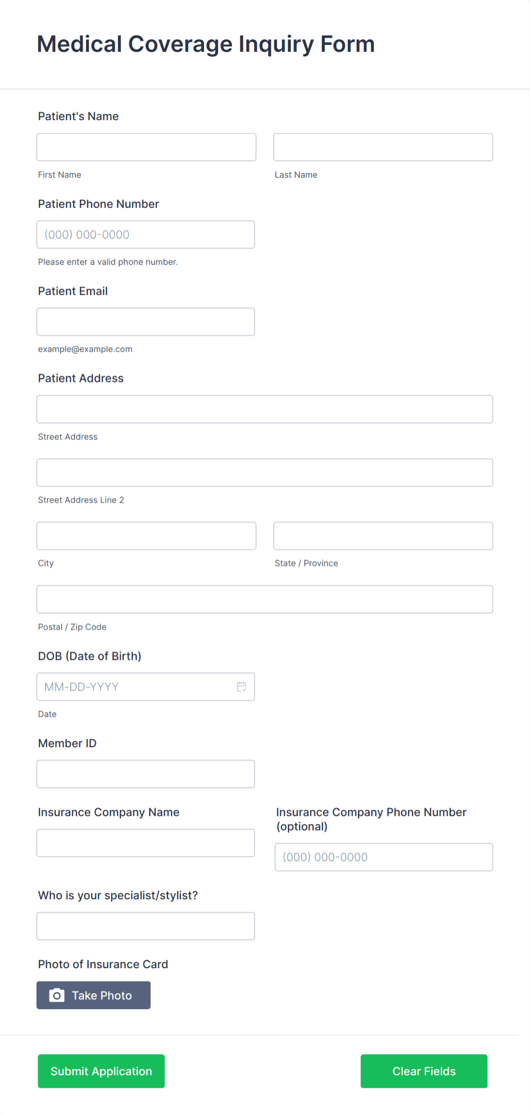This screenshot has width=530, height=1114.
Task: Focus the City input field
Action: tap(146, 535)
